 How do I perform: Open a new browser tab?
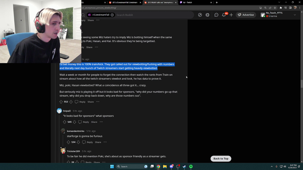217,2
